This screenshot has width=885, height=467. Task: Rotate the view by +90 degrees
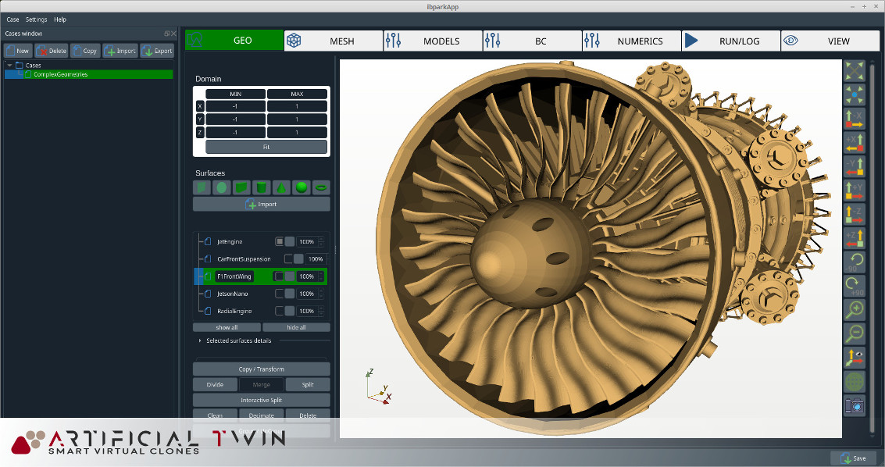(x=855, y=287)
